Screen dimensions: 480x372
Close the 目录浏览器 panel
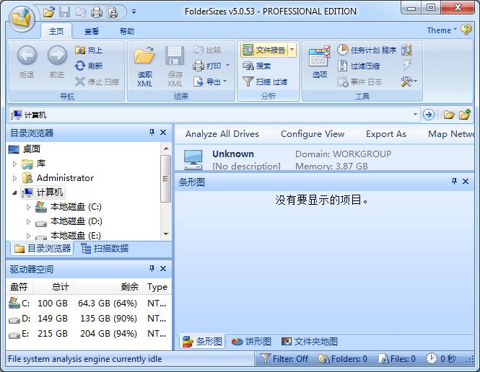(x=163, y=133)
